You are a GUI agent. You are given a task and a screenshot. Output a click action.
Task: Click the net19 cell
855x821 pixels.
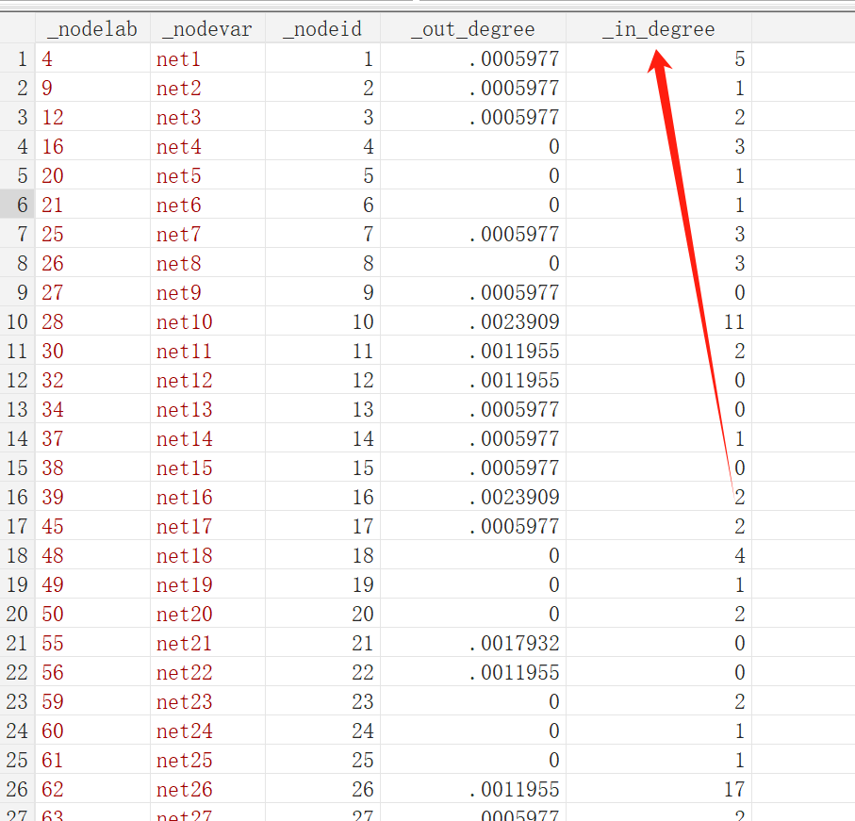pos(207,585)
